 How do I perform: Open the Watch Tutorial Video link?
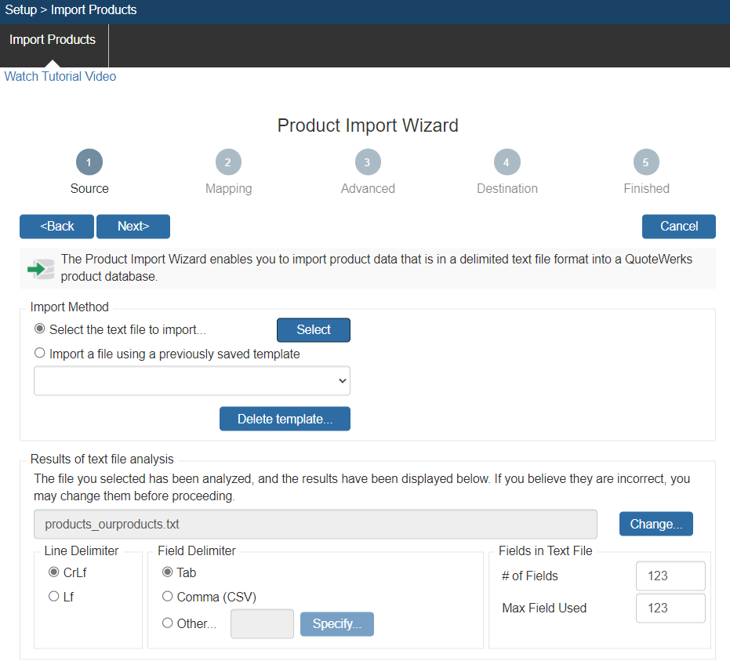[x=60, y=77]
